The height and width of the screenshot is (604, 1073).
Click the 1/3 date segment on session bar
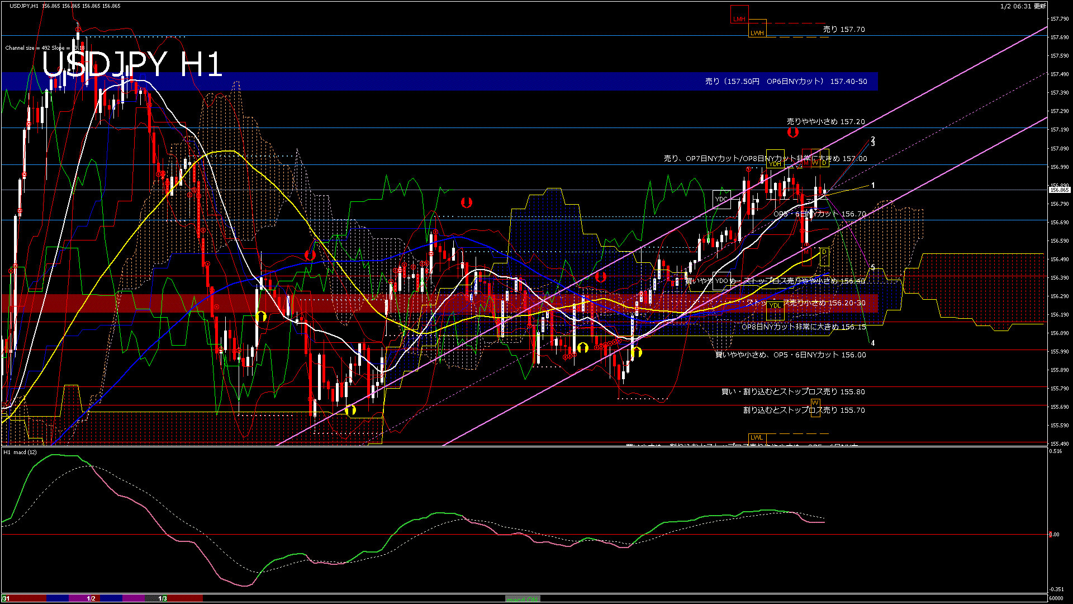point(163,598)
